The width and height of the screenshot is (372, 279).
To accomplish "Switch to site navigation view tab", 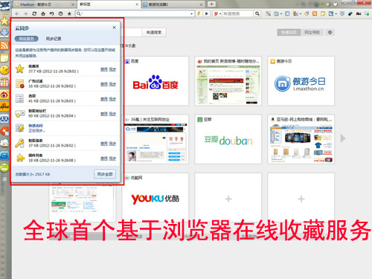I will [312, 32].
